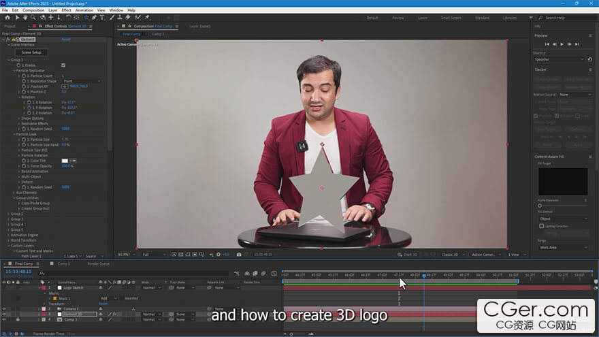Open the Mask 1 Add mode dropdown
The height and width of the screenshot is (337, 599).
tap(109, 298)
